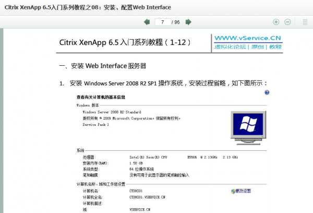Open the page list icon in the toolbar

point(305,22)
